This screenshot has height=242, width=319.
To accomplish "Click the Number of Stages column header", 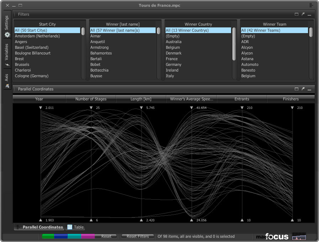I will (x=91, y=99).
